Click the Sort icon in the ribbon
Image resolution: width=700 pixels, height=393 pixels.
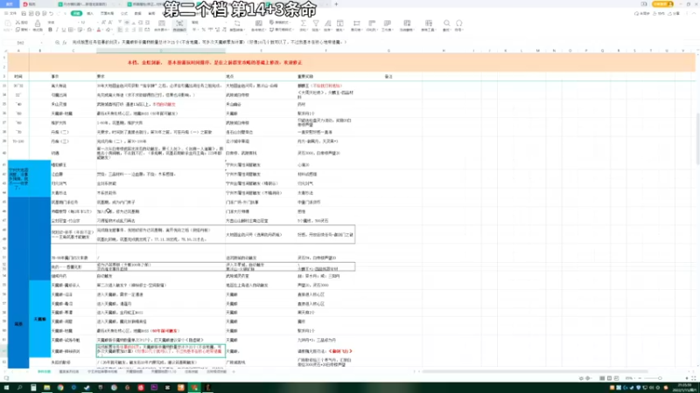pos(327,25)
